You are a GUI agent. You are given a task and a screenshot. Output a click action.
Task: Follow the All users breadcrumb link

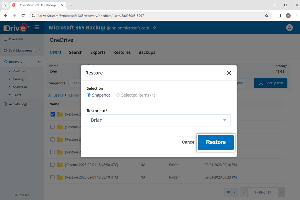pos(55,95)
